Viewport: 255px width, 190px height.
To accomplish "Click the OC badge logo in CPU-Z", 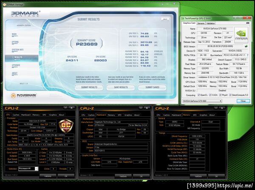I will tap(66, 126).
